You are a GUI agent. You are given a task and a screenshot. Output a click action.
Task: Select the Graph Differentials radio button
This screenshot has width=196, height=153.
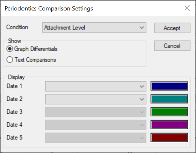tap(10, 49)
